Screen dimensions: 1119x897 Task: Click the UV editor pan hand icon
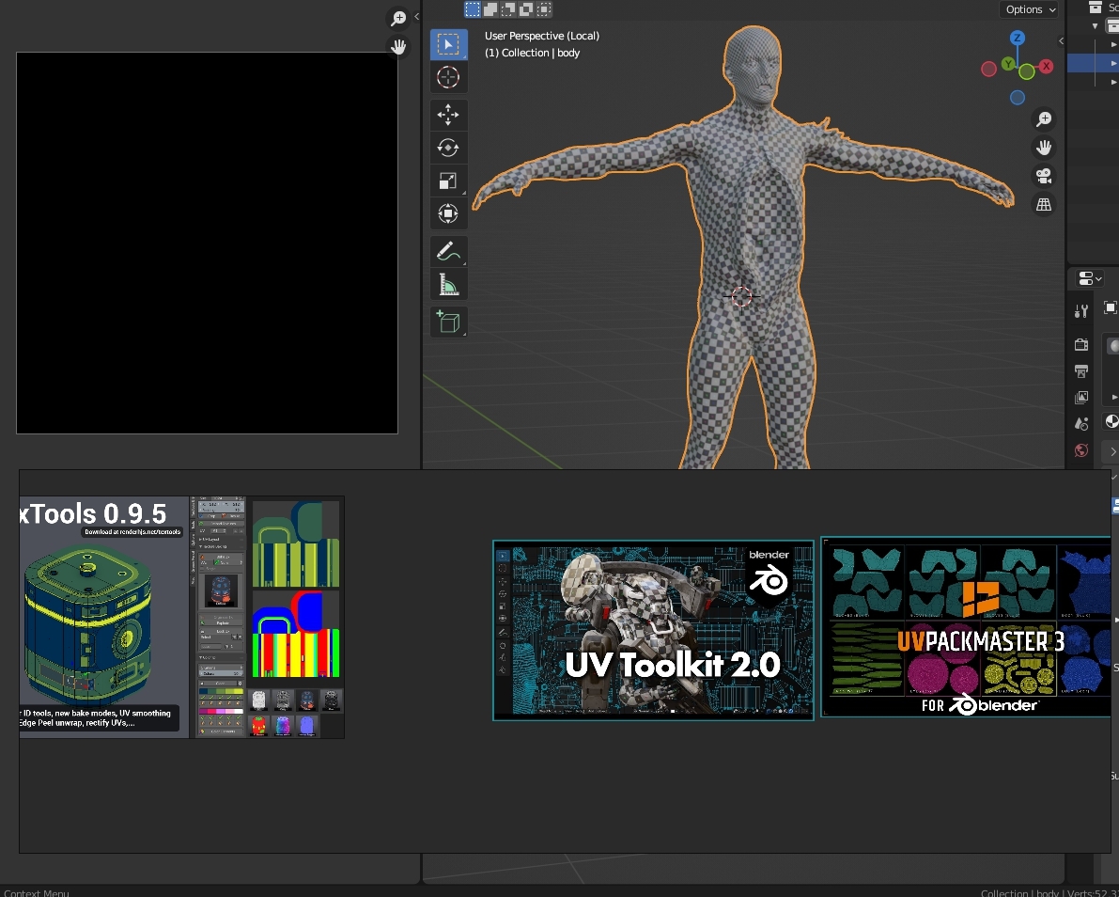pyautogui.click(x=398, y=47)
